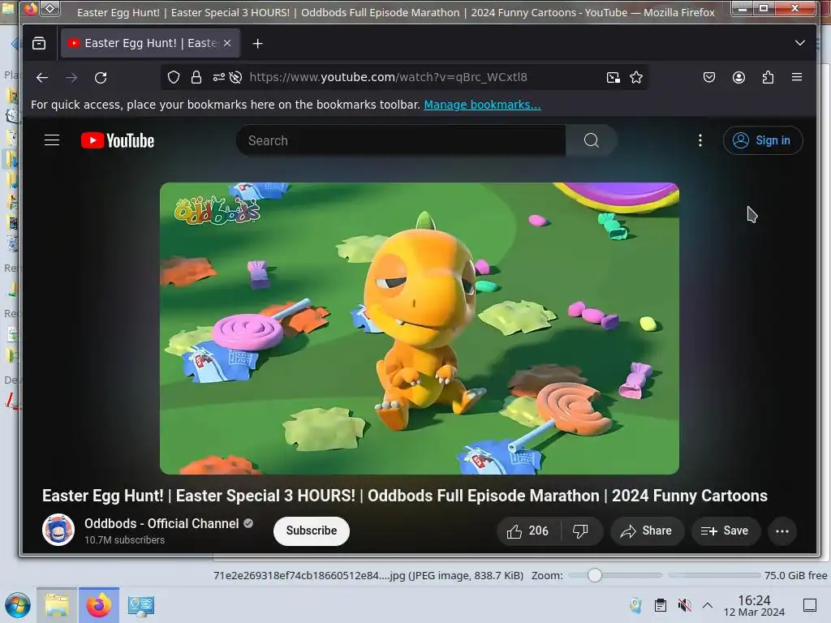Open Oddbods - Official Channel link
The width and height of the screenshot is (831, 623).
click(x=161, y=523)
